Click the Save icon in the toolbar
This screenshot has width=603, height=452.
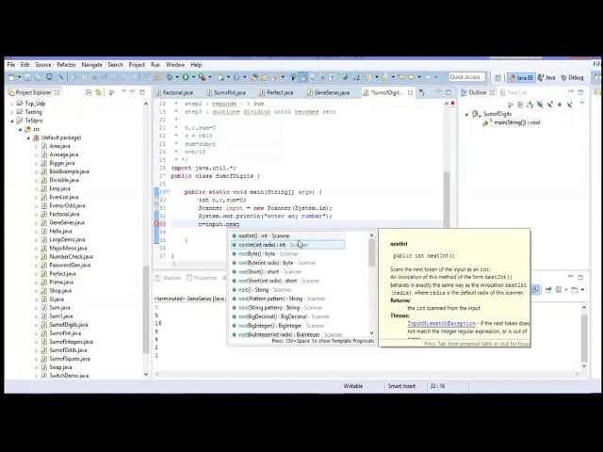tap(27, 77)
